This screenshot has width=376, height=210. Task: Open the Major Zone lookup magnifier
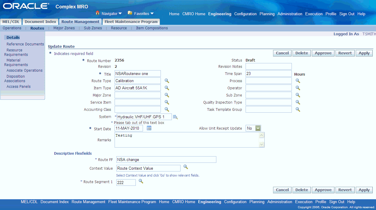167,95
